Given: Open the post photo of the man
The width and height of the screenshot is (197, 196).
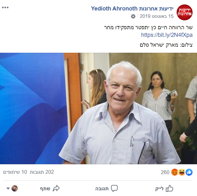Looking at the screenshot, I should click(x=99, y=108).
